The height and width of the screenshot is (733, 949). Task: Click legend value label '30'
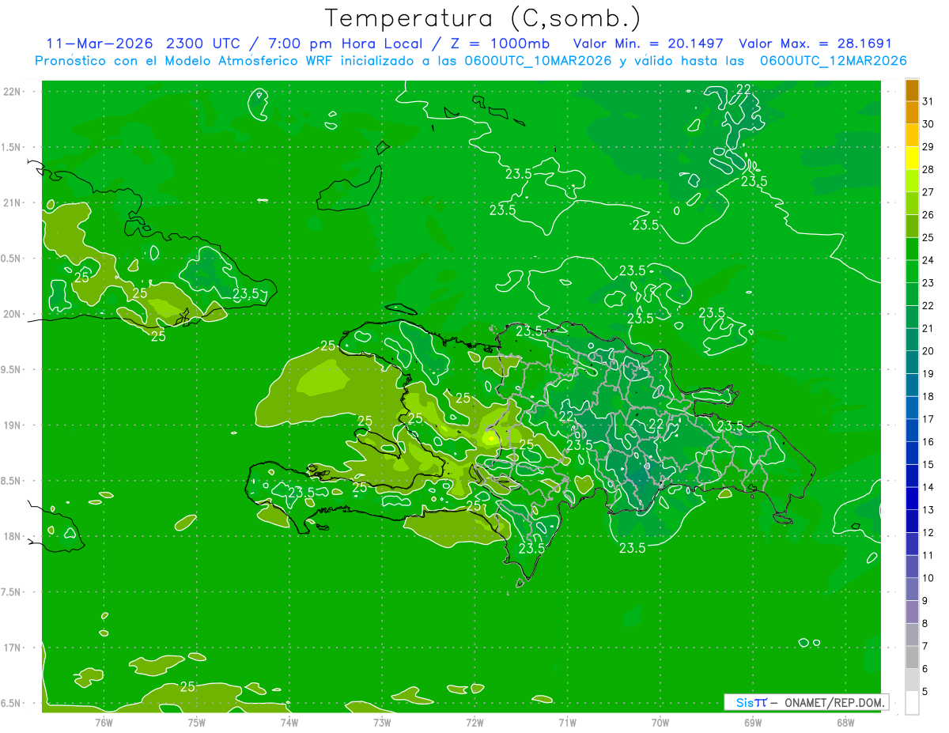click(928, 124)
